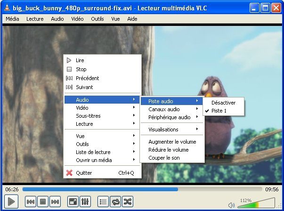The height and width of the screenshot is (211, 284).
Task: Expand the Sous-titres submenu
Action: [x=102, y=116]
